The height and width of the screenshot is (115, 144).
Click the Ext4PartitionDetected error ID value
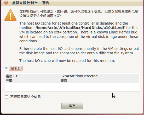click(x=79, y=76)
